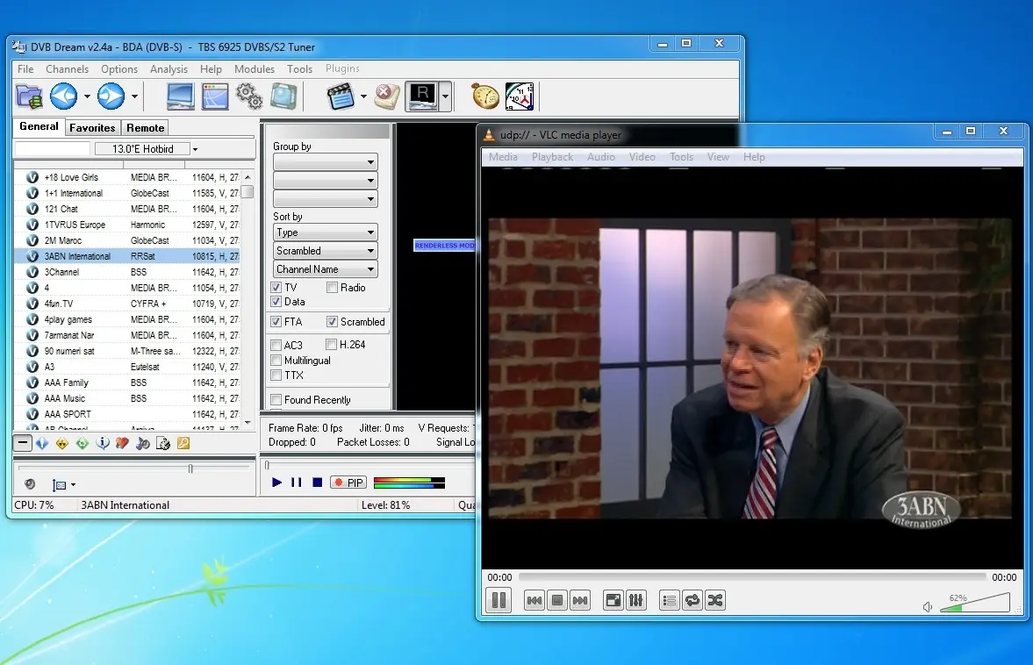Screen dimensions: 1033x665
Task: Open the Options menu in DVB Dream
Action: pyautogui.click(x=119, y=69)
